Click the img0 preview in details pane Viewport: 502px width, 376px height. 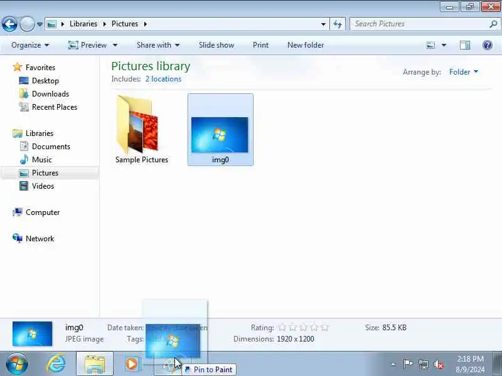33,334
